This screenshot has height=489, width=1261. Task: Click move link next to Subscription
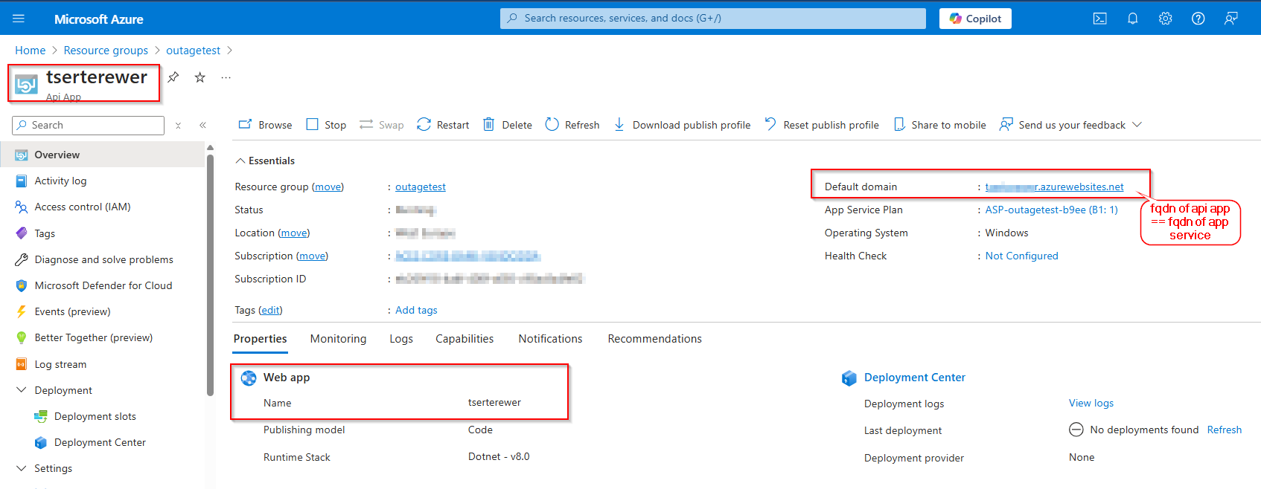(312, 256)
